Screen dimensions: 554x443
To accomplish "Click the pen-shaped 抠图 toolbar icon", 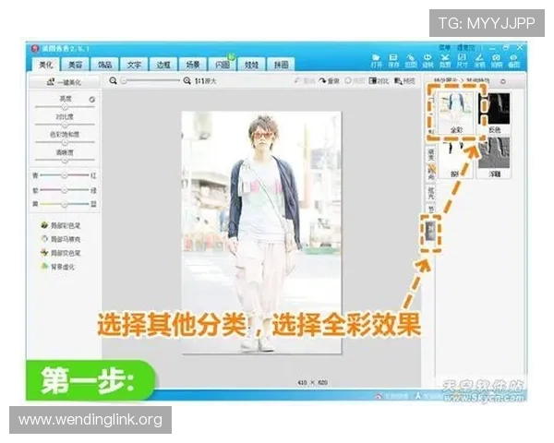I will (411, 61).
